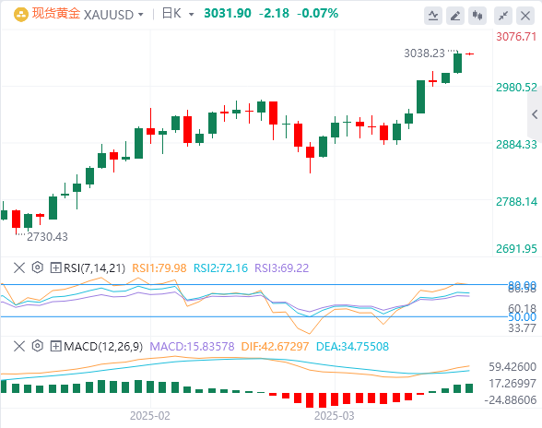542x428 pixels.
Task: Click the gold XAUUSD symbol logo
Action: 20,15
